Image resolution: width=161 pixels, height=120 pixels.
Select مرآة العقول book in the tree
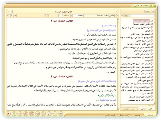click(136, 28)
